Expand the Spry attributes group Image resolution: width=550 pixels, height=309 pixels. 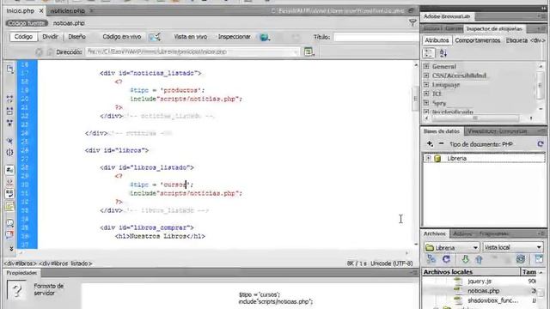click(426, 103)
